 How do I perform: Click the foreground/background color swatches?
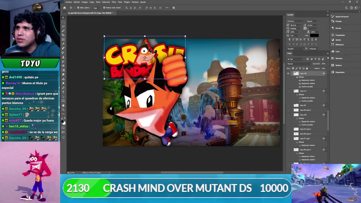point(63,122)
